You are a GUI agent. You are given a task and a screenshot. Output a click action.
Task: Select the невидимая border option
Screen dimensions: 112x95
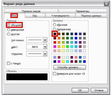[x=15, y=30]
